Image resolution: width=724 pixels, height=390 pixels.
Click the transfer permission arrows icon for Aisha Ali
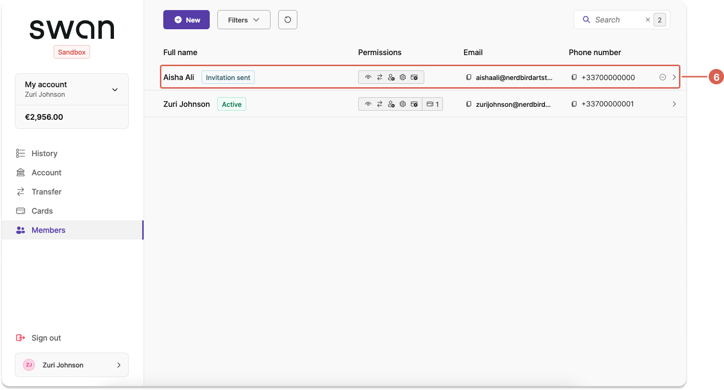(x=379, y=77)
